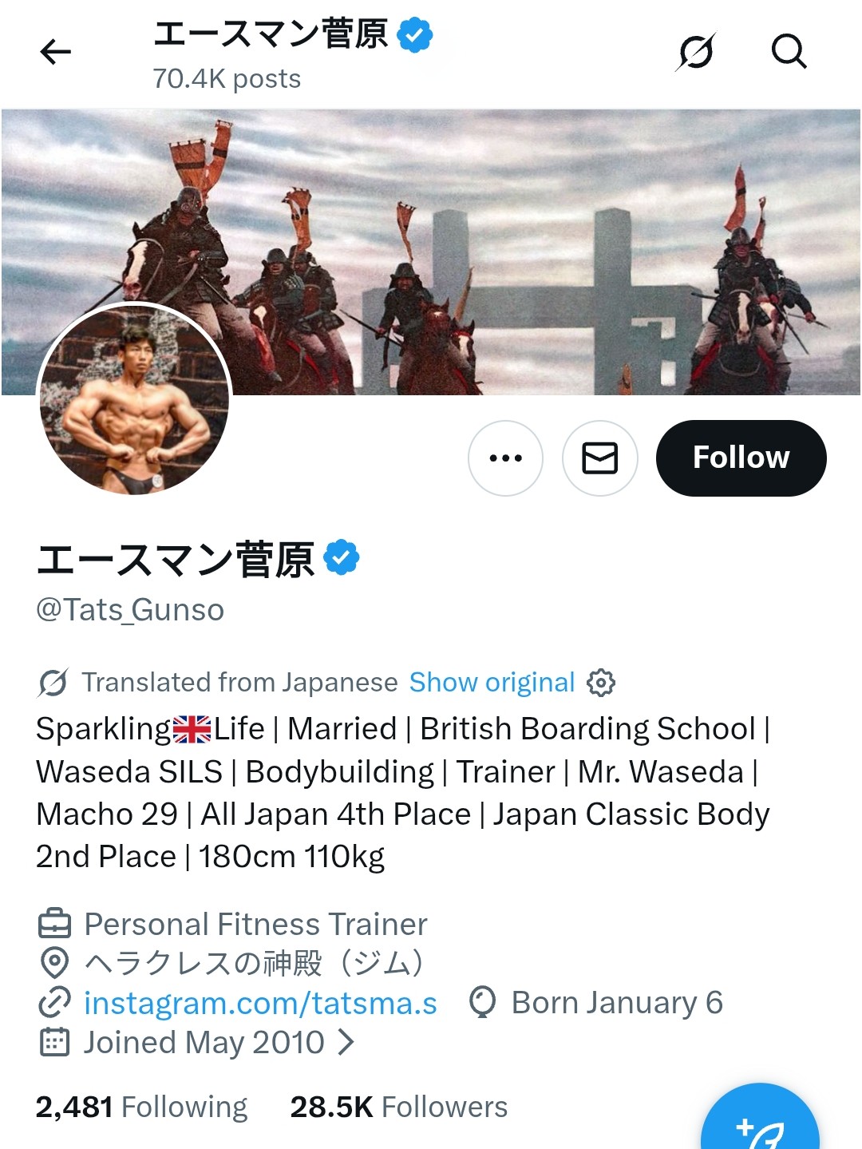862x1149 pixels.
Task: Expand Joined May 2010 chevron details
Action: 346,1042
